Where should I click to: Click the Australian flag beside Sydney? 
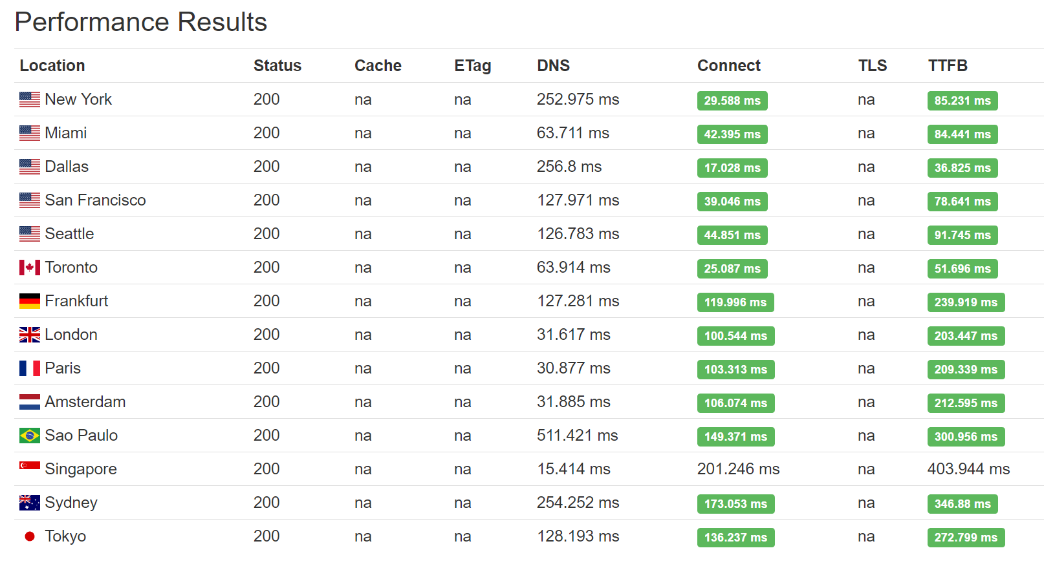pos(30,503)
